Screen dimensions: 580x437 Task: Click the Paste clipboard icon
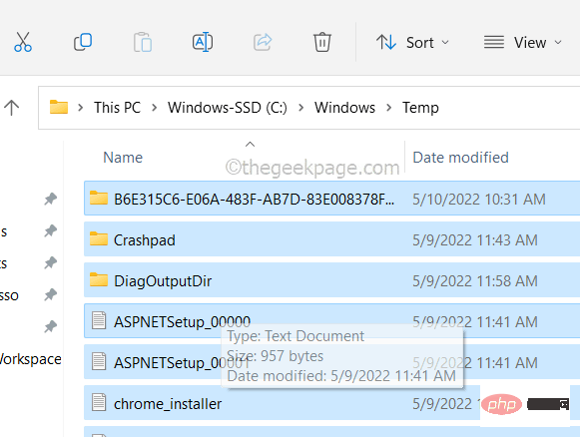143,42
